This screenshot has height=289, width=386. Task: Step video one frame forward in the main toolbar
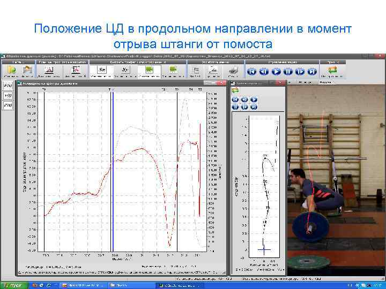coord(300,72)
